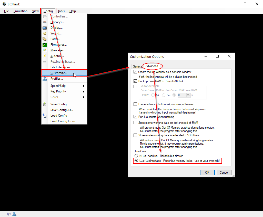This screenshot has width=263, height=217.
Task: Increase the AutoSaveRAM seconds value
Action: pyautogui.click(x=188, y=94)
